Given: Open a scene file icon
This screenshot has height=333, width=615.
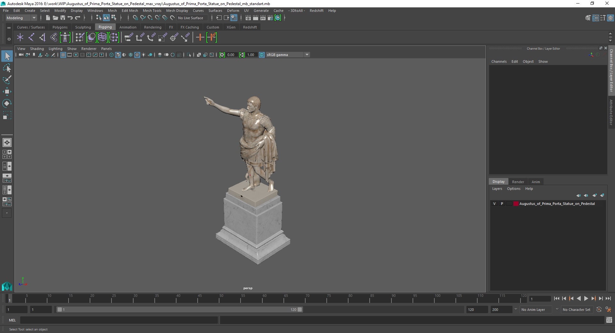Looking at the screenshot, I should [x=55, y=18].
